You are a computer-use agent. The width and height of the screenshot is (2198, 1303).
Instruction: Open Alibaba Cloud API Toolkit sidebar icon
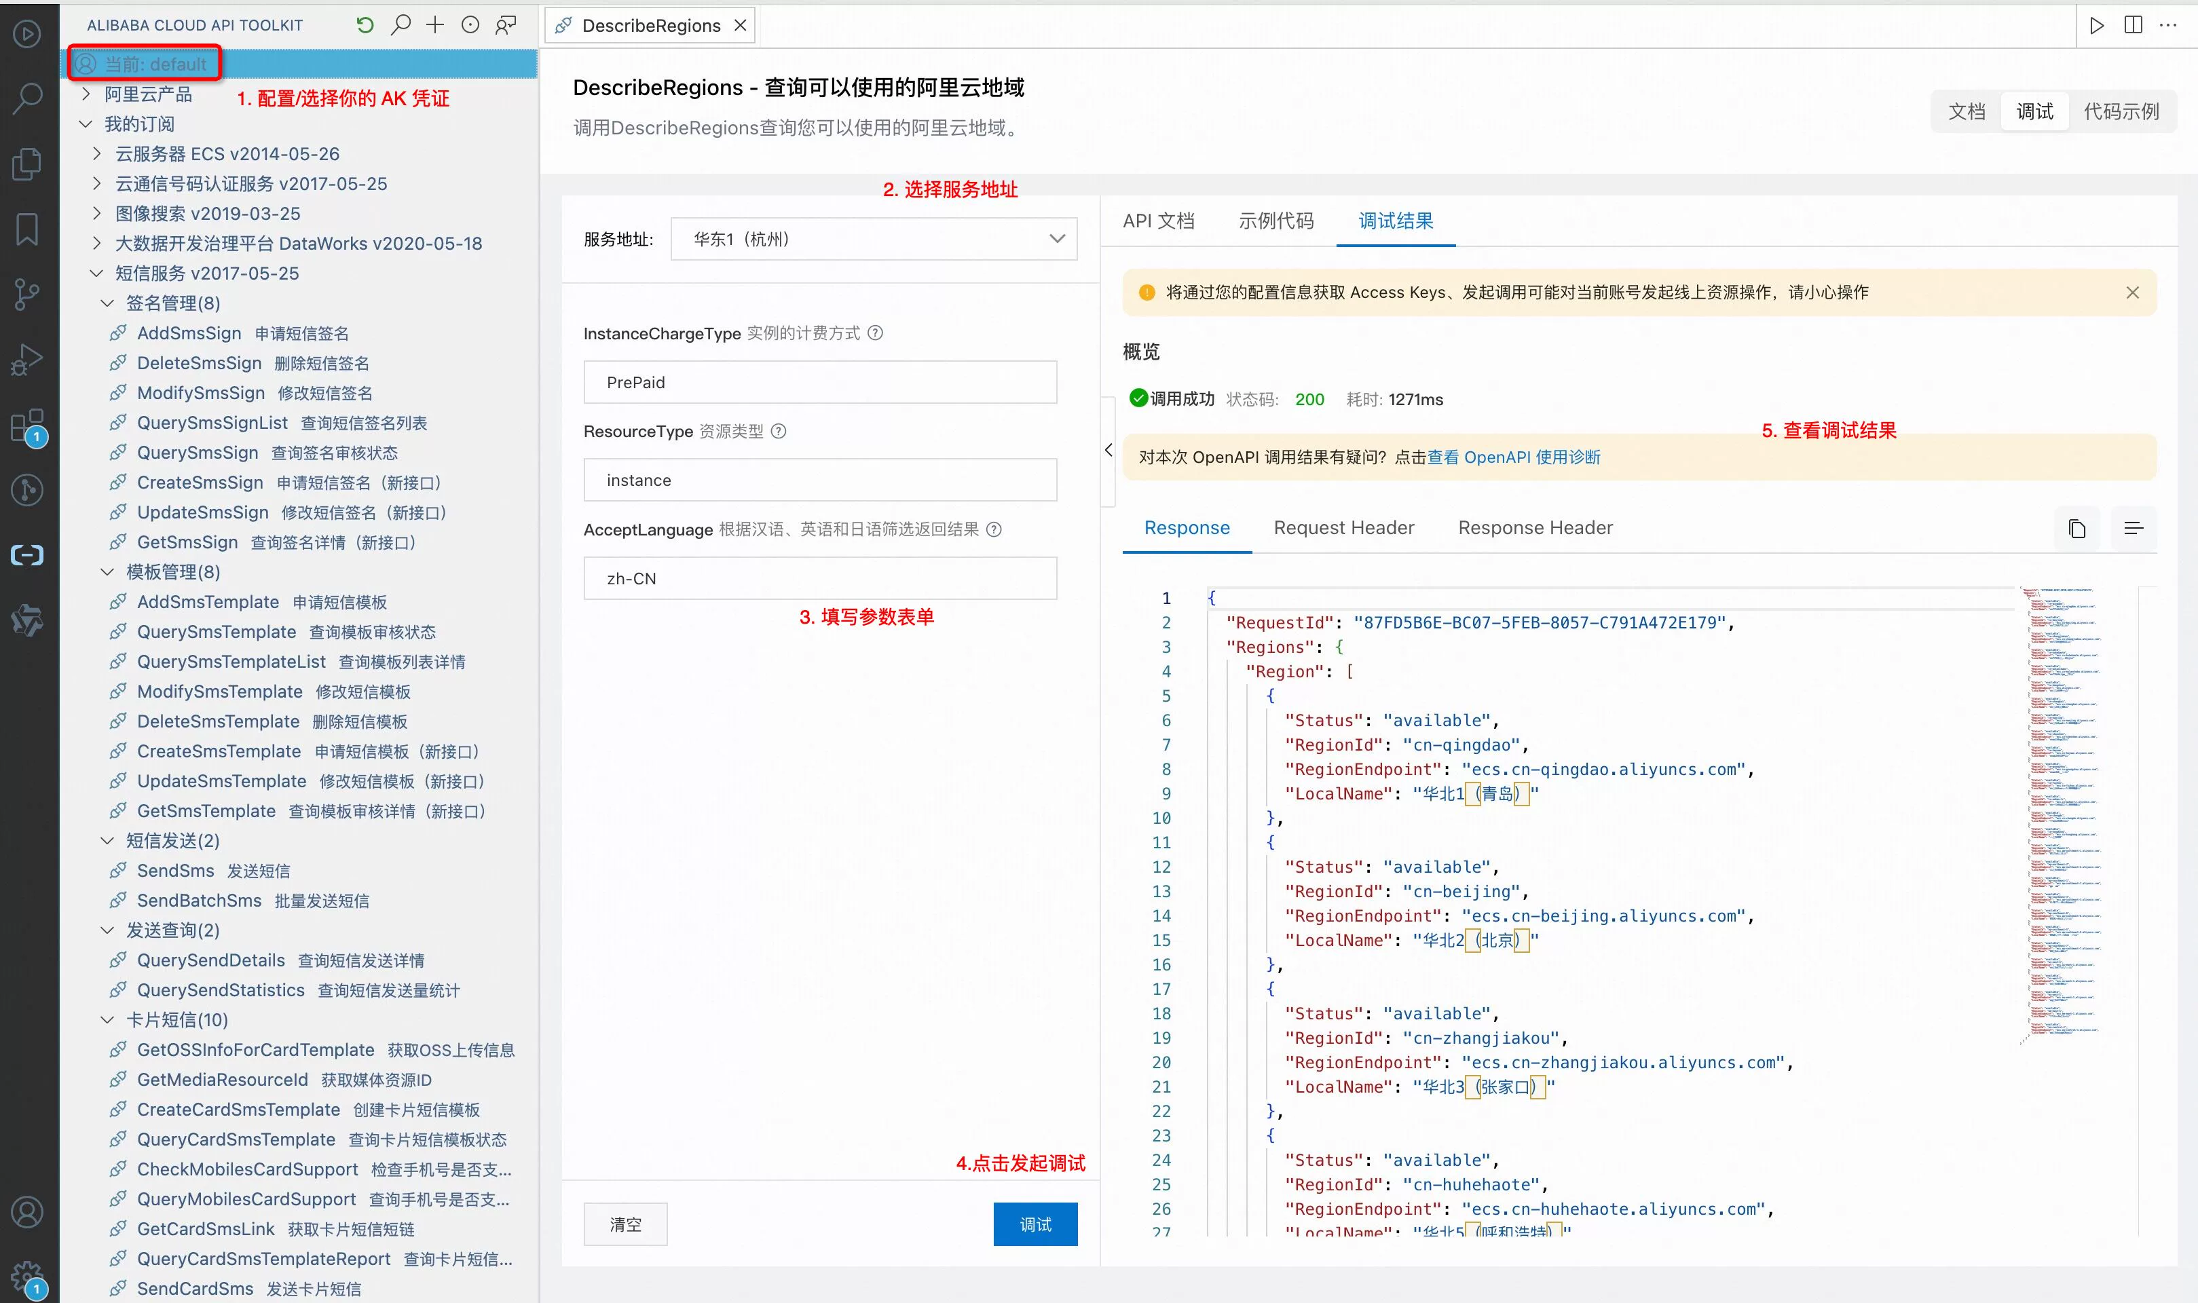tap(27, 555)
